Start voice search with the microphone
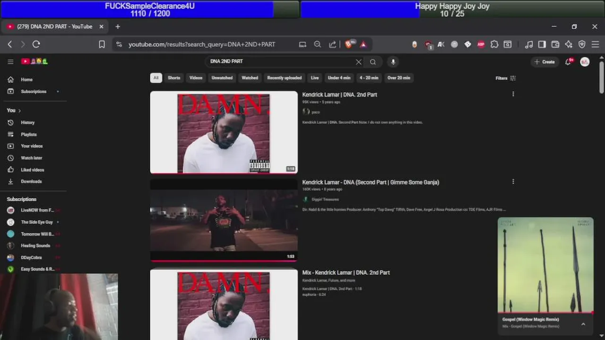The image size is (605, 340). (x=393, y=62)
